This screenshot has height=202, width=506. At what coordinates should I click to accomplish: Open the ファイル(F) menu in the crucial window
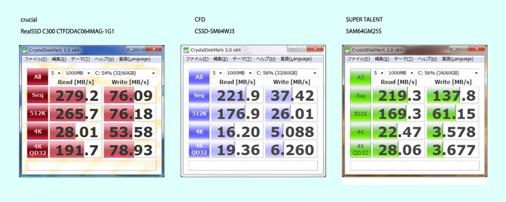pyautogui.click(x=36, y=59)
